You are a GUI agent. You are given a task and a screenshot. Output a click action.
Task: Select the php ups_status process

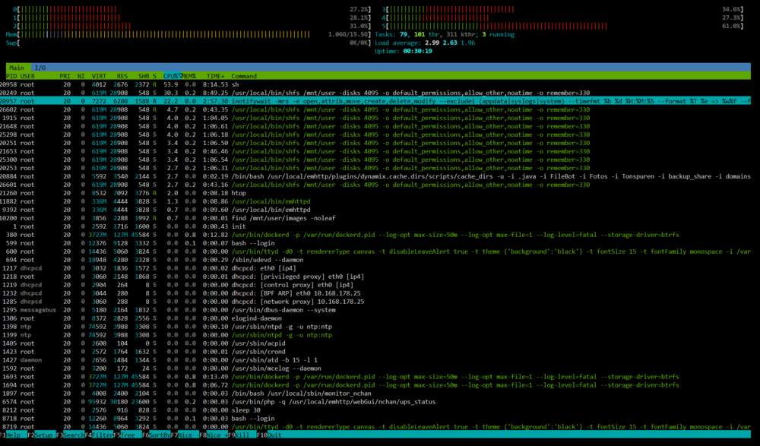pos(375,401)
